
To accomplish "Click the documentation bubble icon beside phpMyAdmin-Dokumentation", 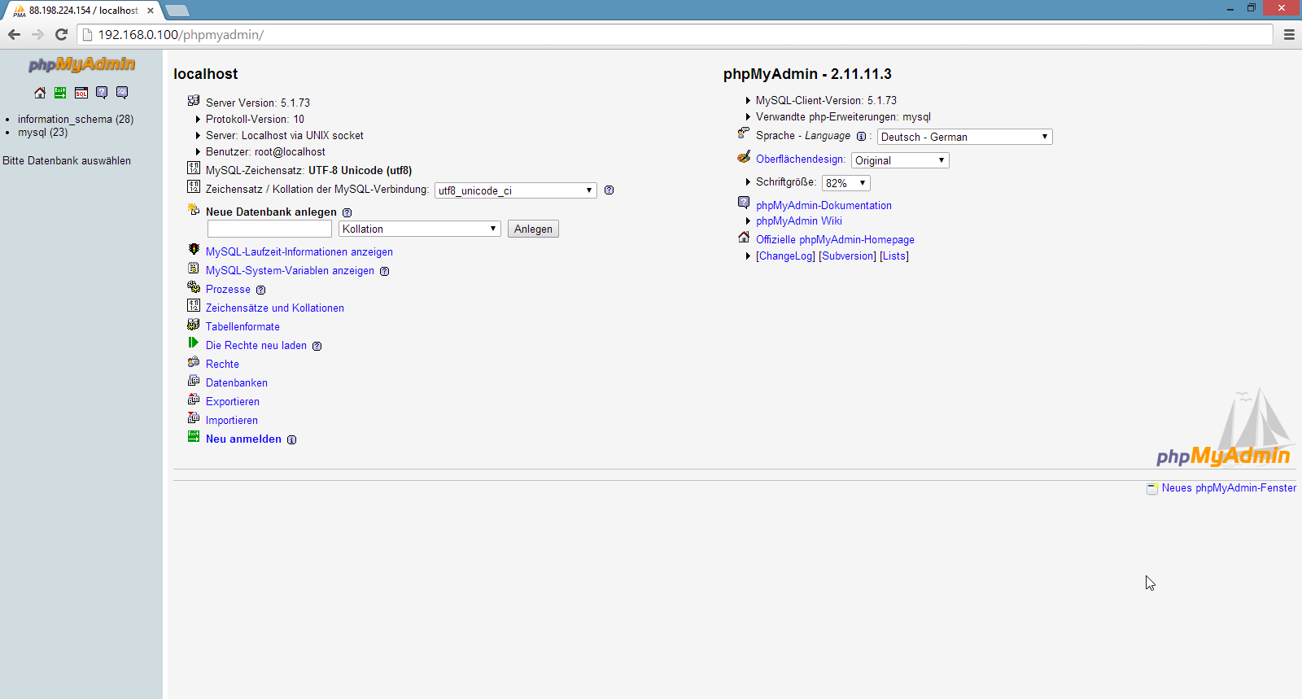I will [x=744, y=203].
